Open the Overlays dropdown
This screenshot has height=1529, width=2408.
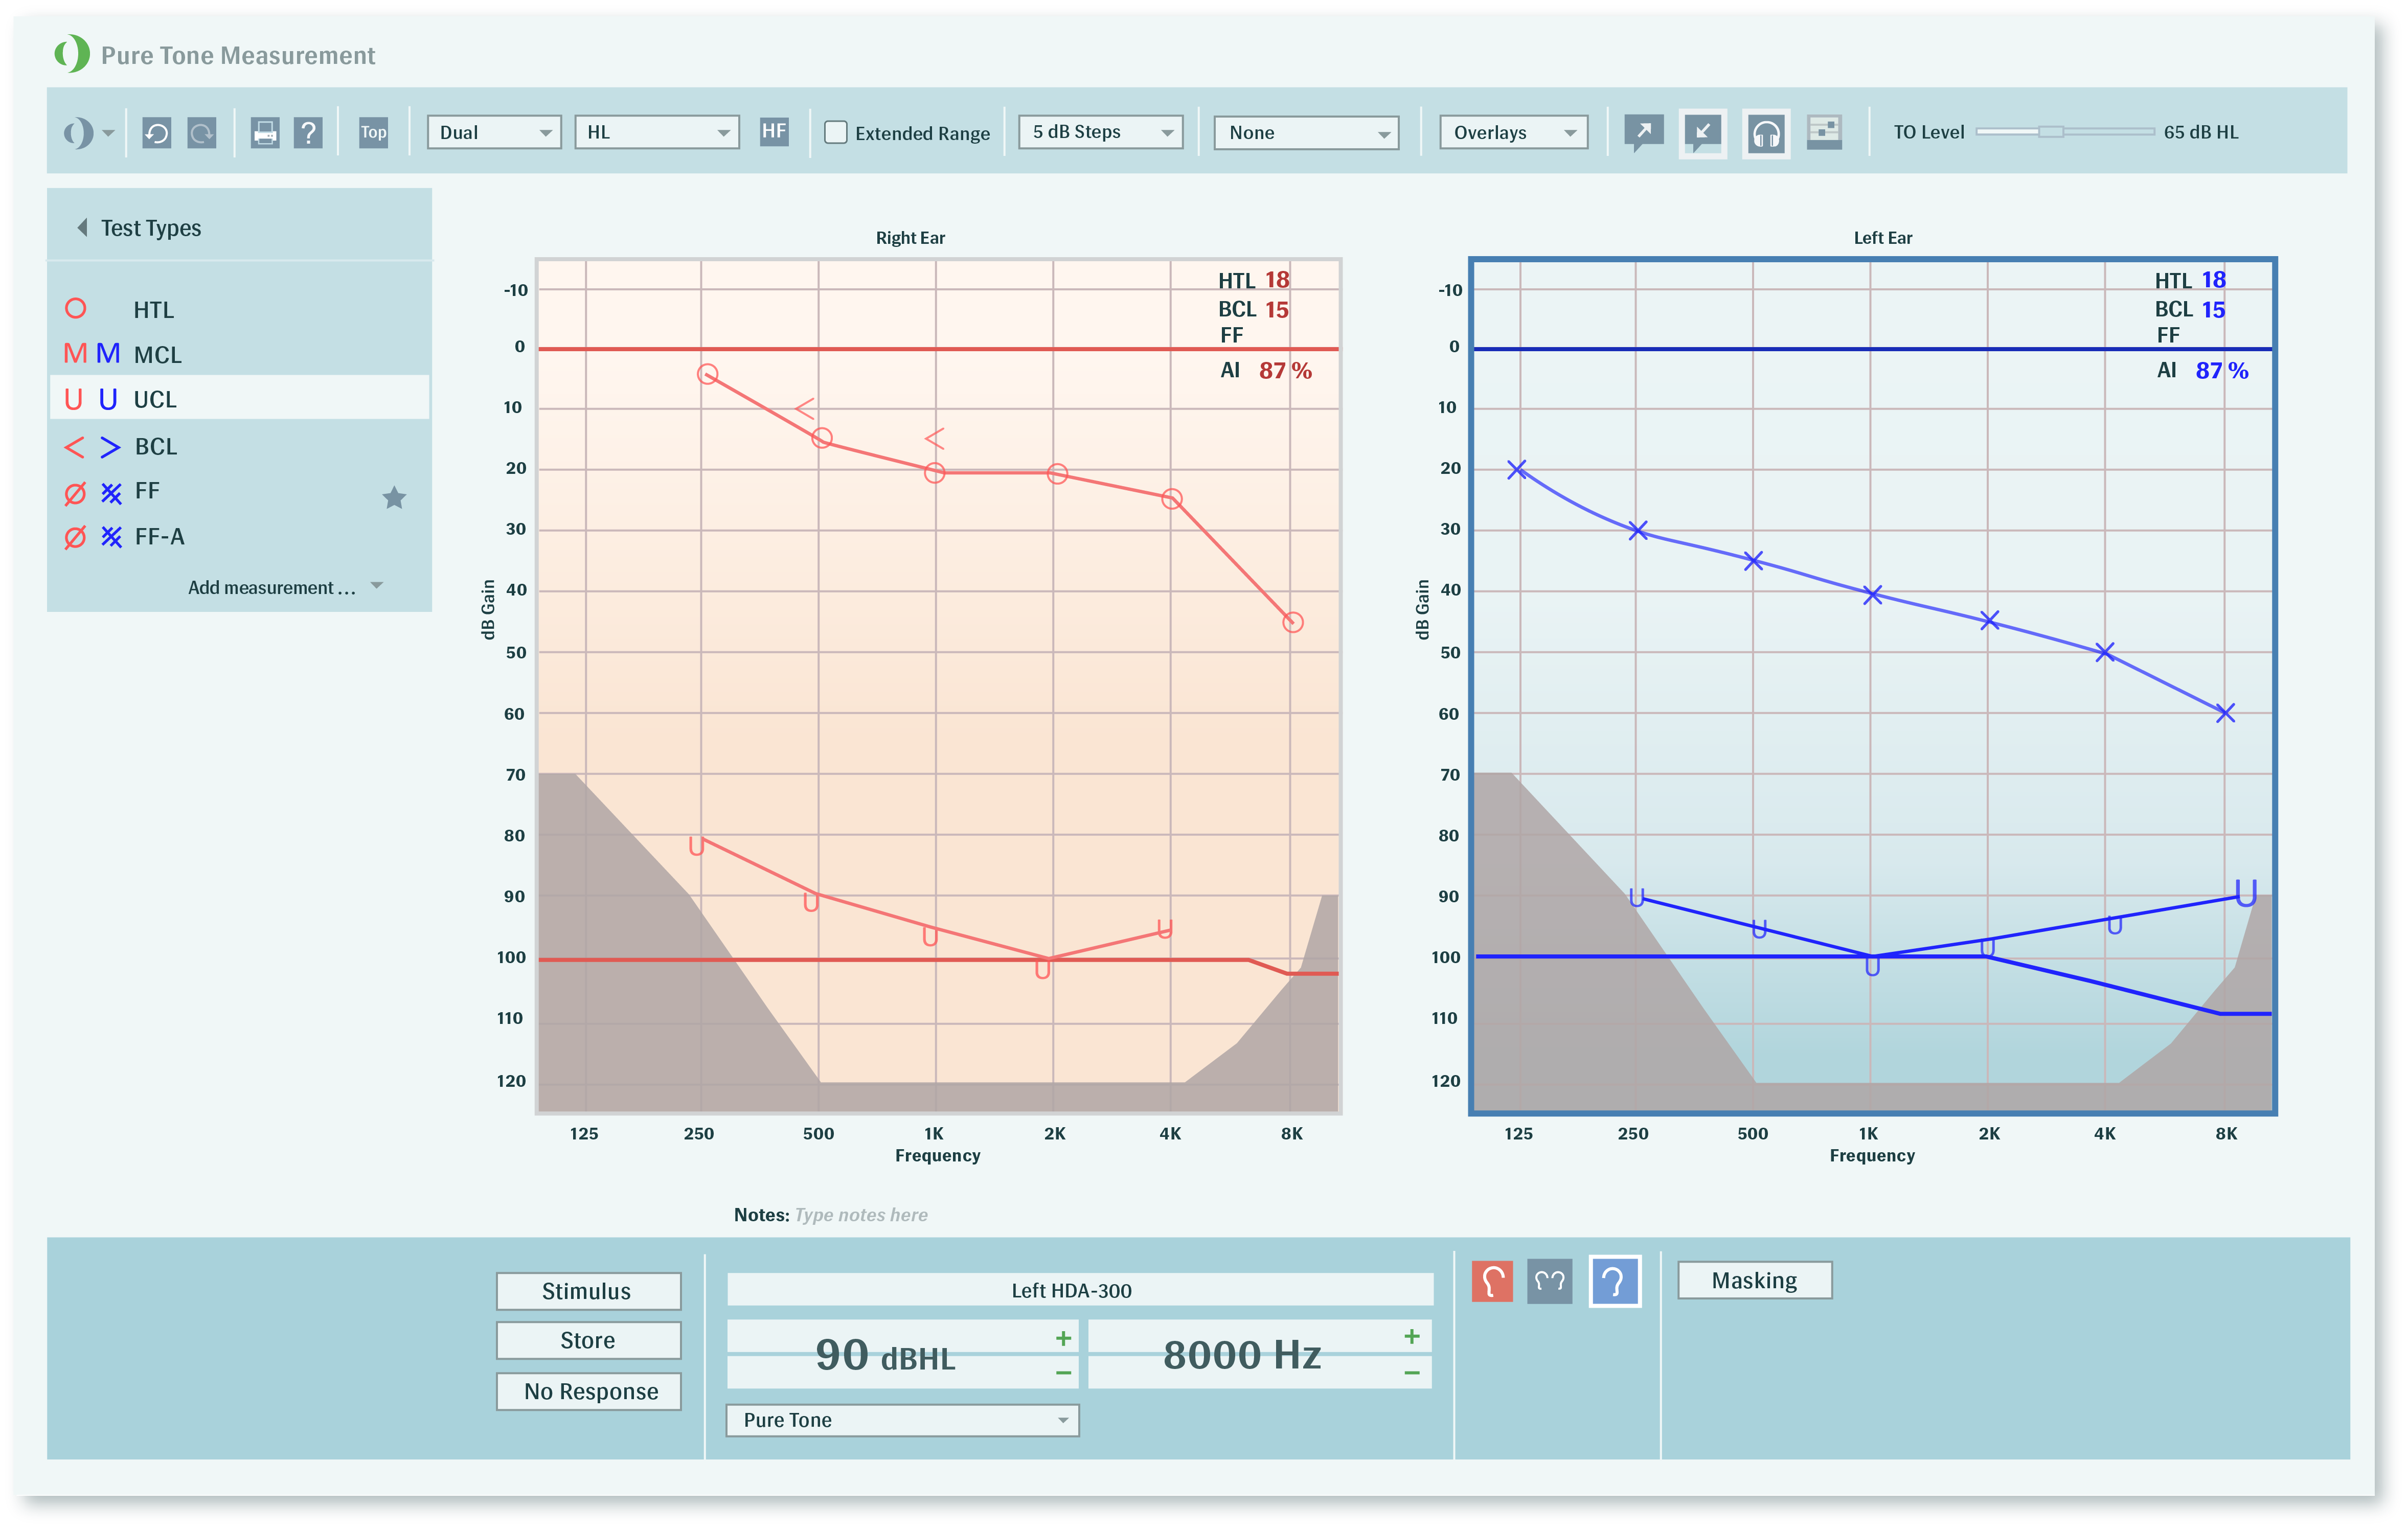[x=1513, y=132]
